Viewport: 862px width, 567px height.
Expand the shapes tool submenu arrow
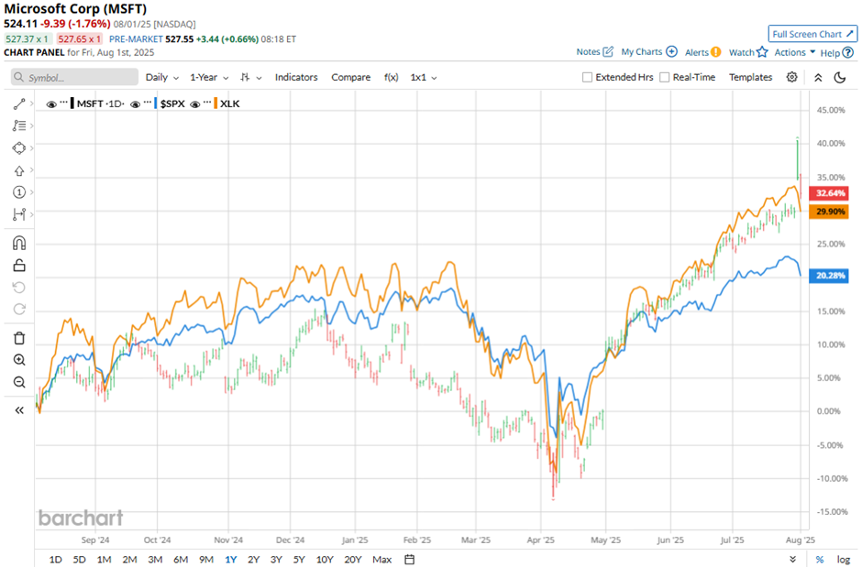tap(31, 148)
